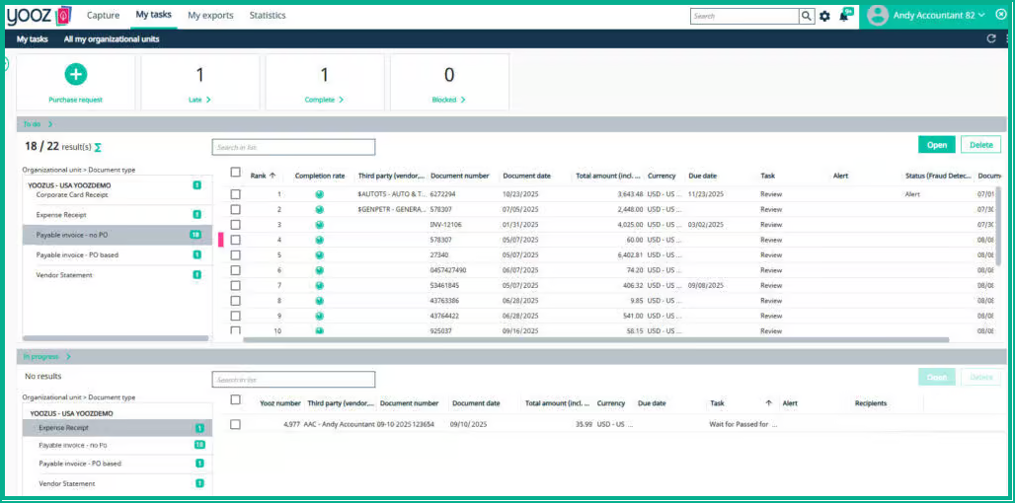
Task: Click the Purchase request link
Action: (76, 100)
